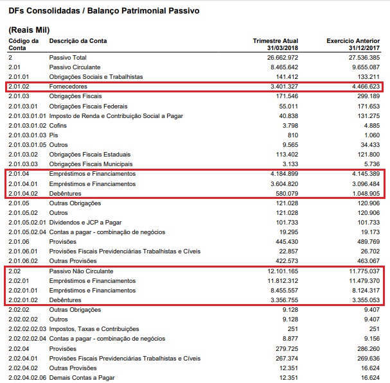Select 'Passivo Não Circulante' description

tap(81, 271)
